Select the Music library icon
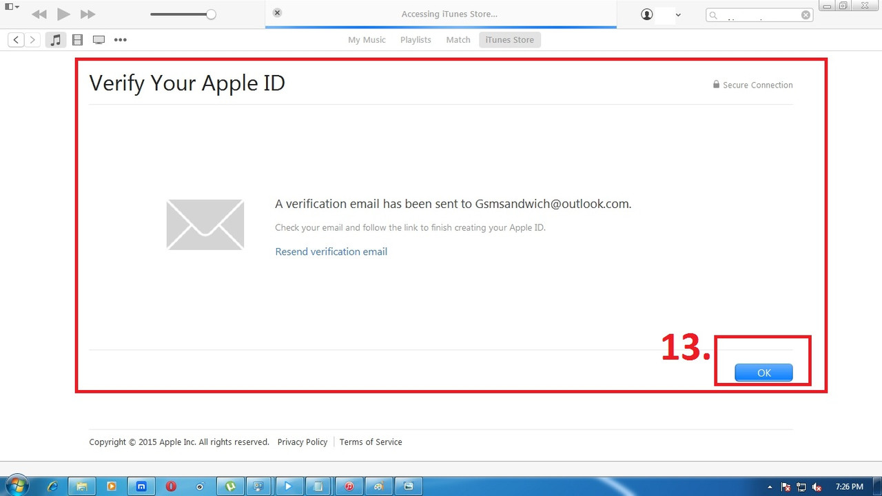The width and height of the screenshot is (882, 496). tap(56, 40)
